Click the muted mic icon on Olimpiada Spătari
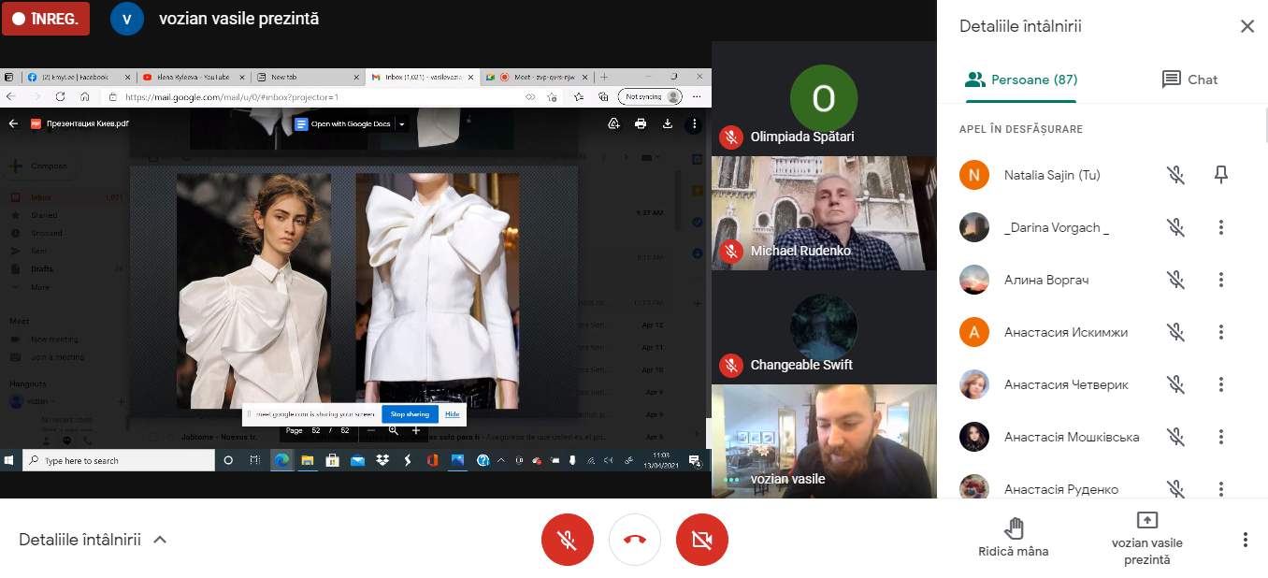This screenshot has height=578, width=1268. pyautogui.click(x=731, y=137)
